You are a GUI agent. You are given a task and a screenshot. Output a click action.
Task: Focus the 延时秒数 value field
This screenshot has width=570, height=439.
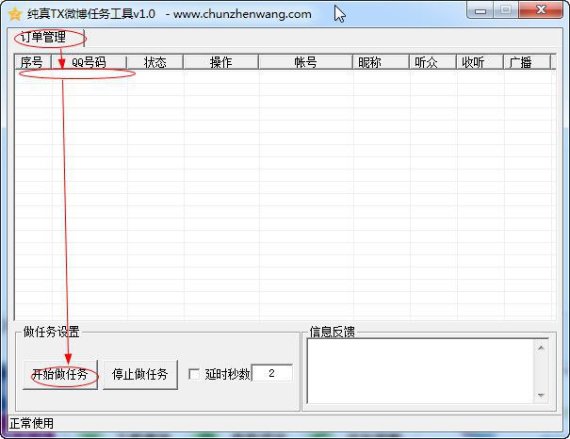pos(271,373)
